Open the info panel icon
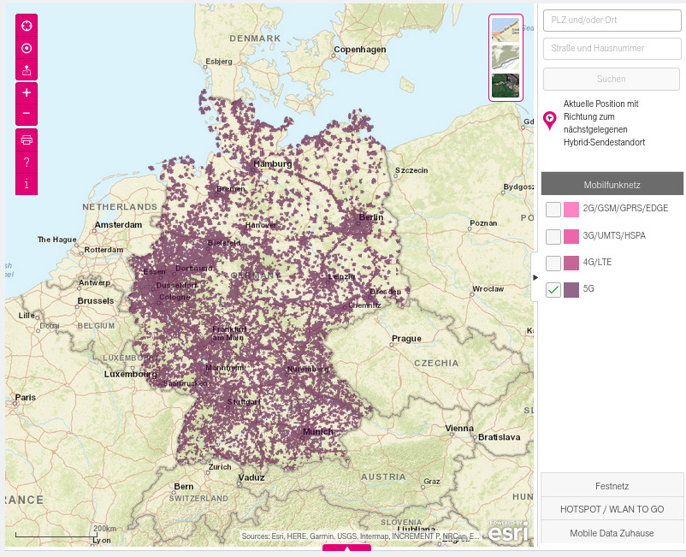This screenshot has height=557, width=686. [x=26, y=182]
